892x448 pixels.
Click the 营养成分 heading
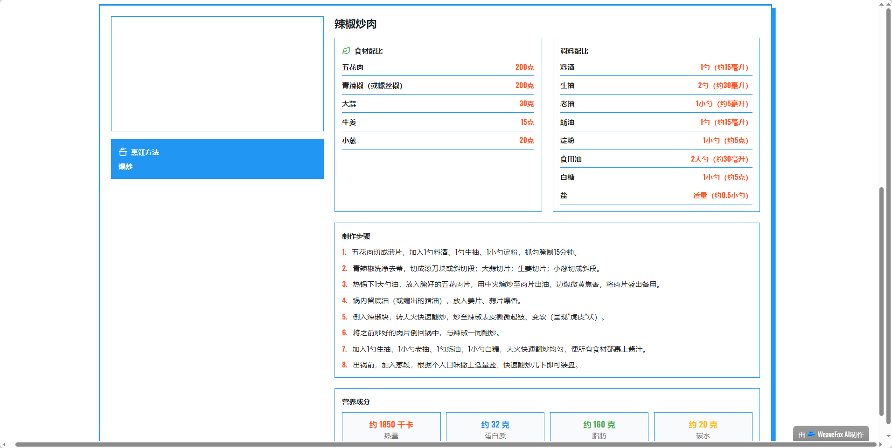tap(356, 402)
